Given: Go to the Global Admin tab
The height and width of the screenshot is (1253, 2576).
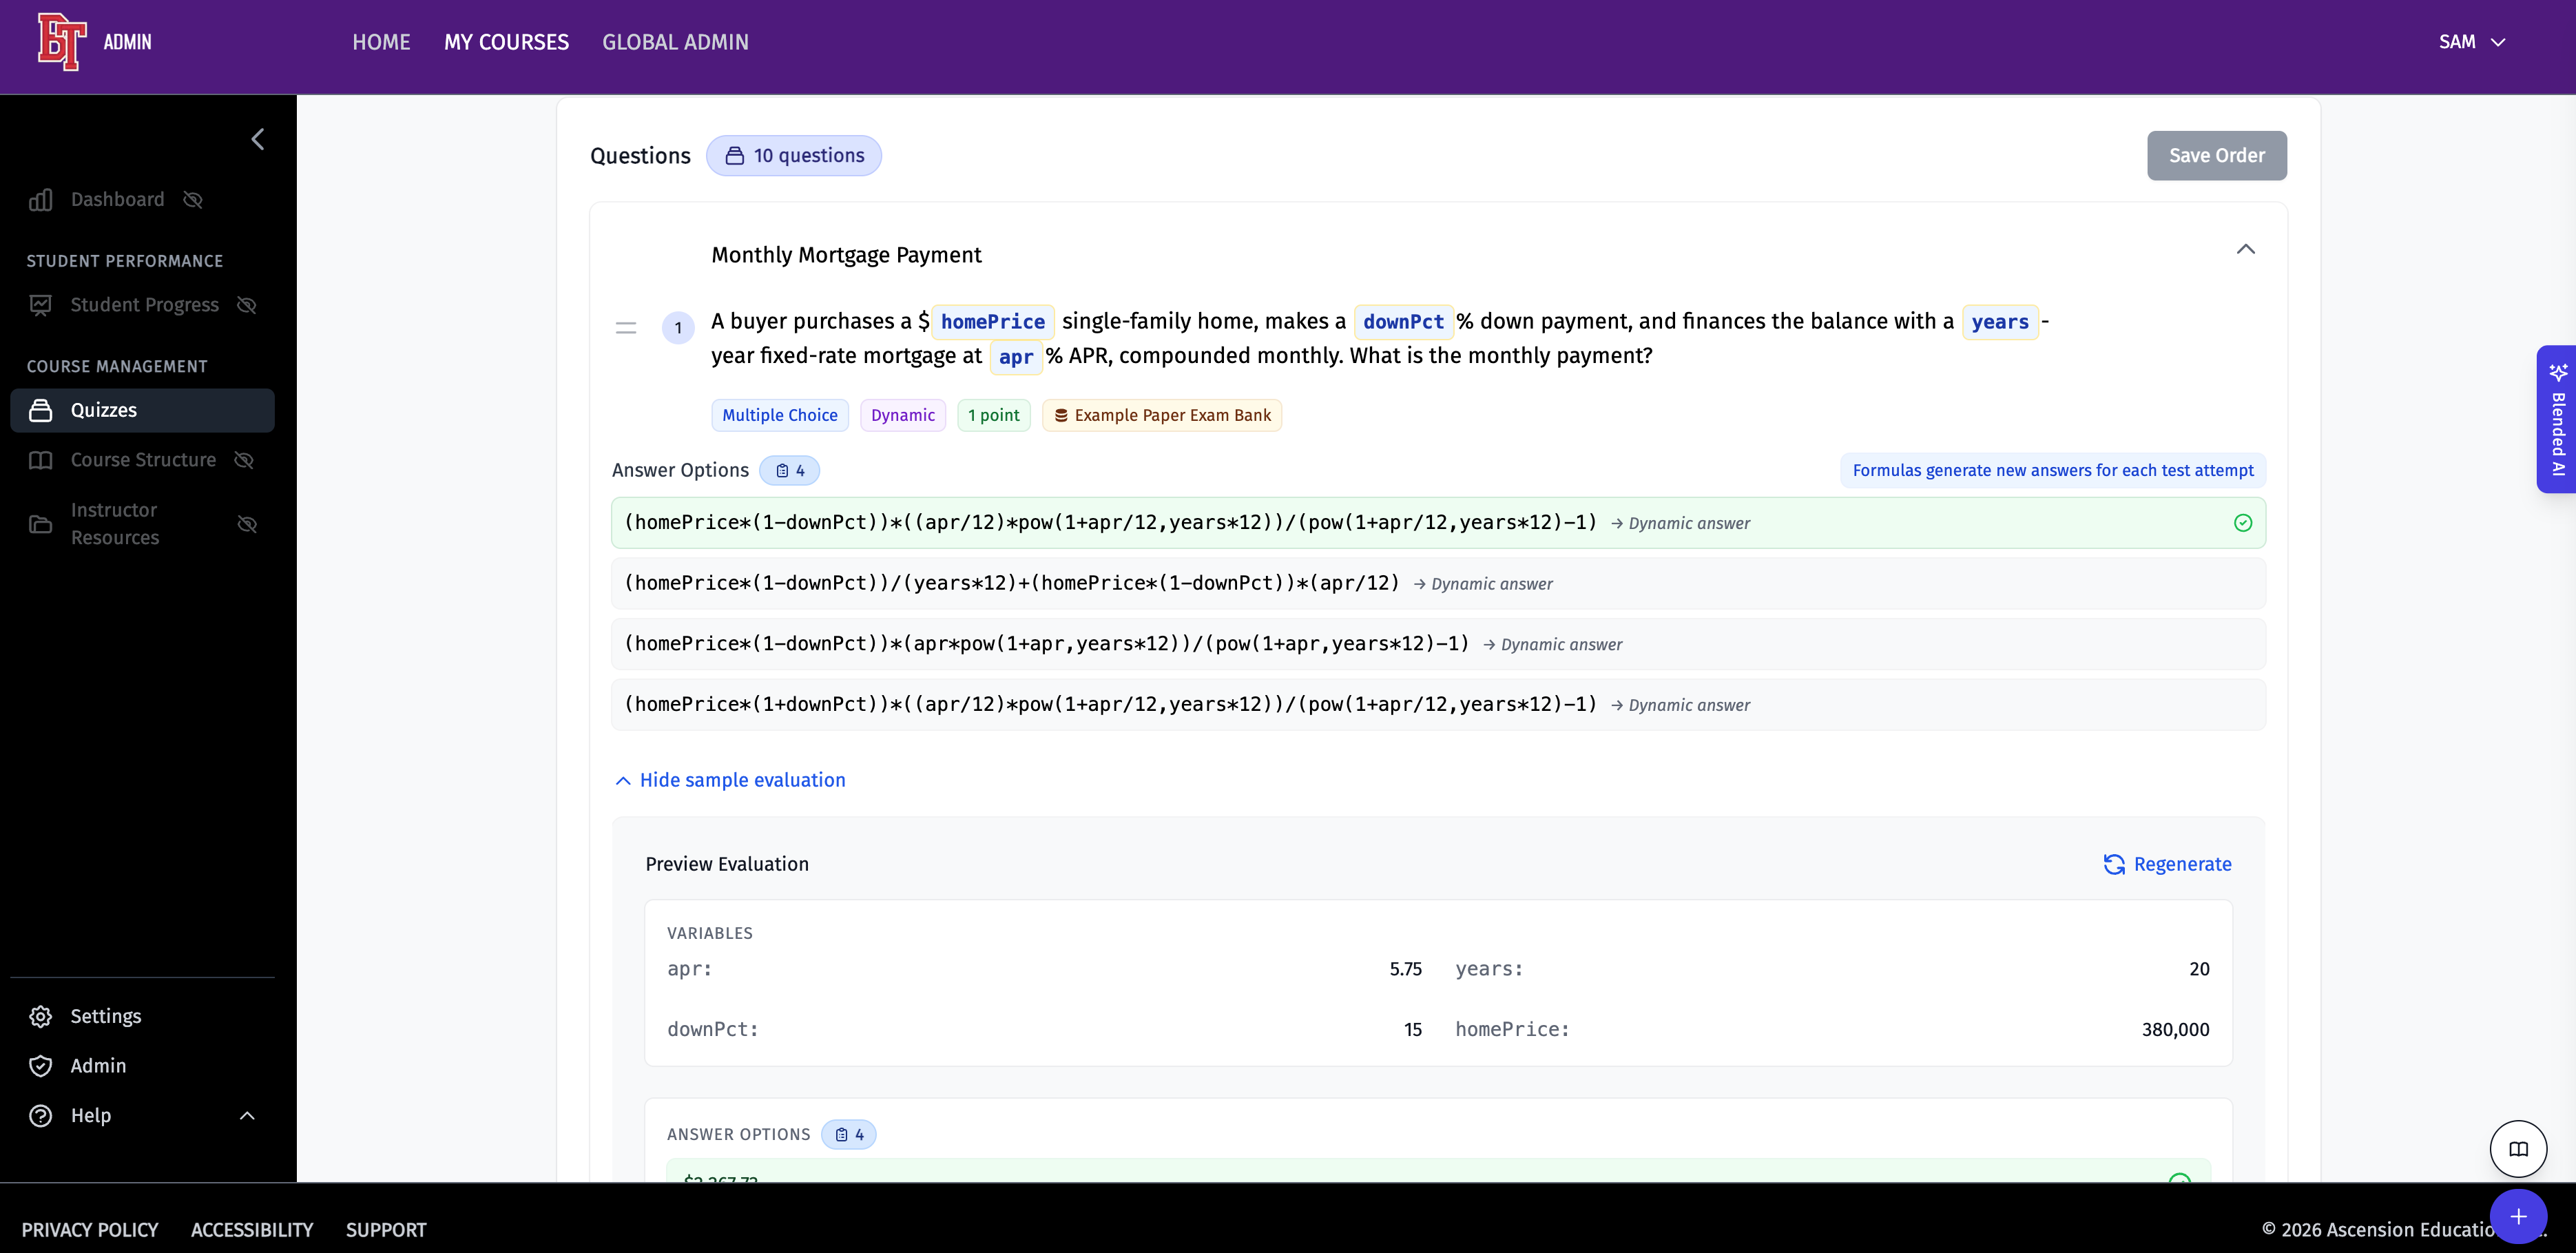Looking at the screenshot, I should tap(675, 42).
